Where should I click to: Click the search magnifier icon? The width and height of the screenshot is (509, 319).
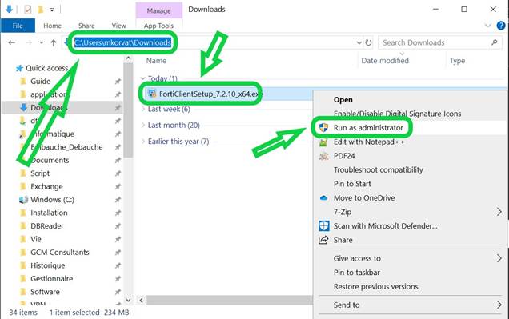pyautogui.click(x=495, y=42)
